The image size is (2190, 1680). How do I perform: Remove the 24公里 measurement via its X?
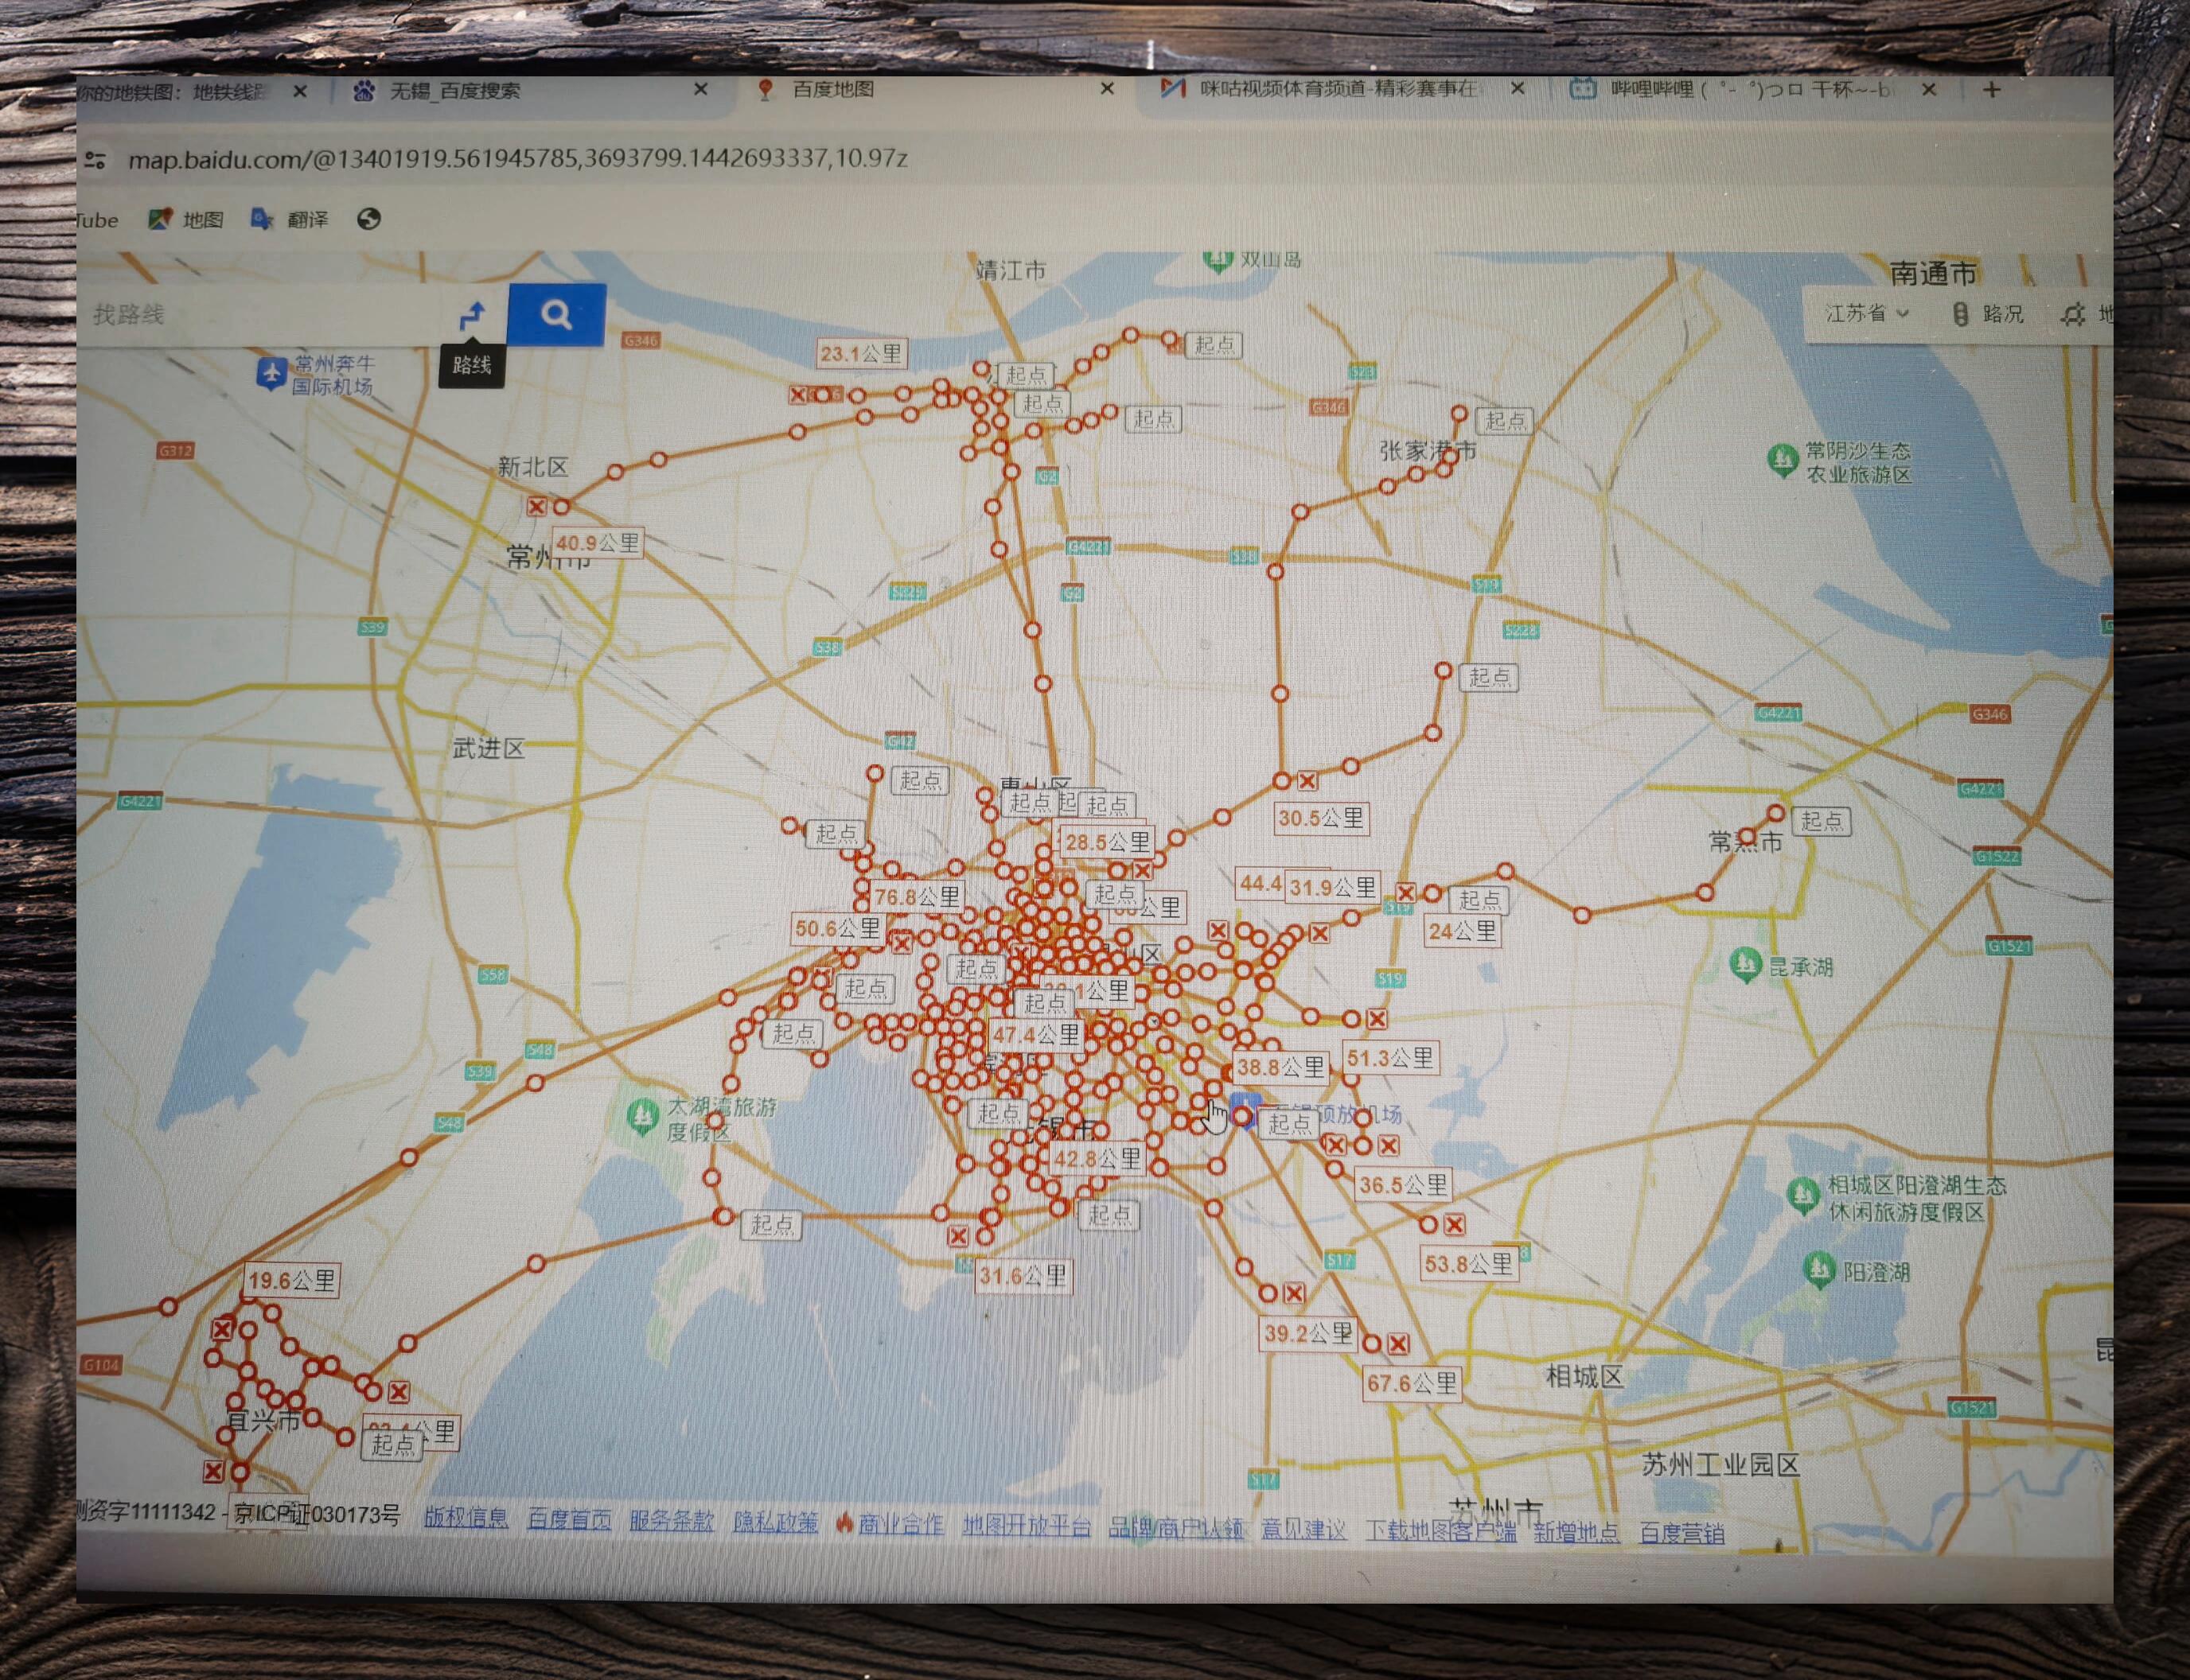tap(1405, 892)
